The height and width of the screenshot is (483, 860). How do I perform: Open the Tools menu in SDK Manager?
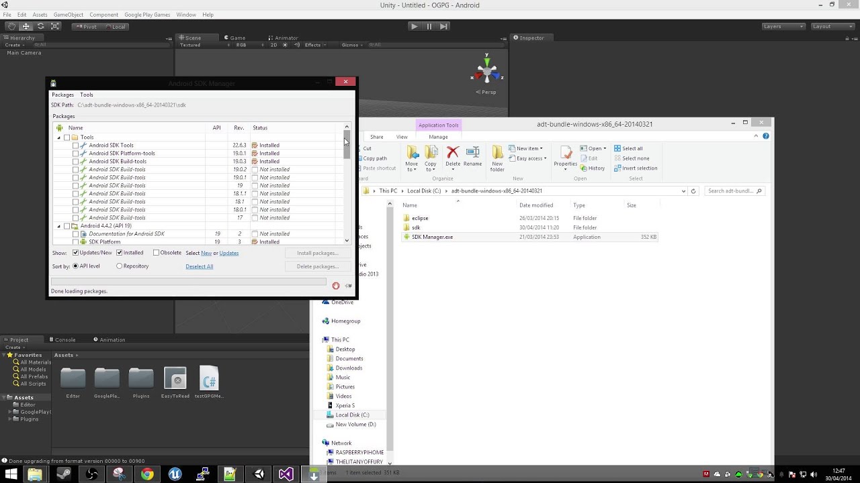click(x=86, y=95)
